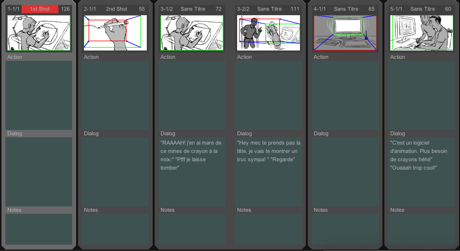Viewport: 460px width, 251px height.
Task: Edit the 2nd Shot title
Action: click(x=116, y=9)
